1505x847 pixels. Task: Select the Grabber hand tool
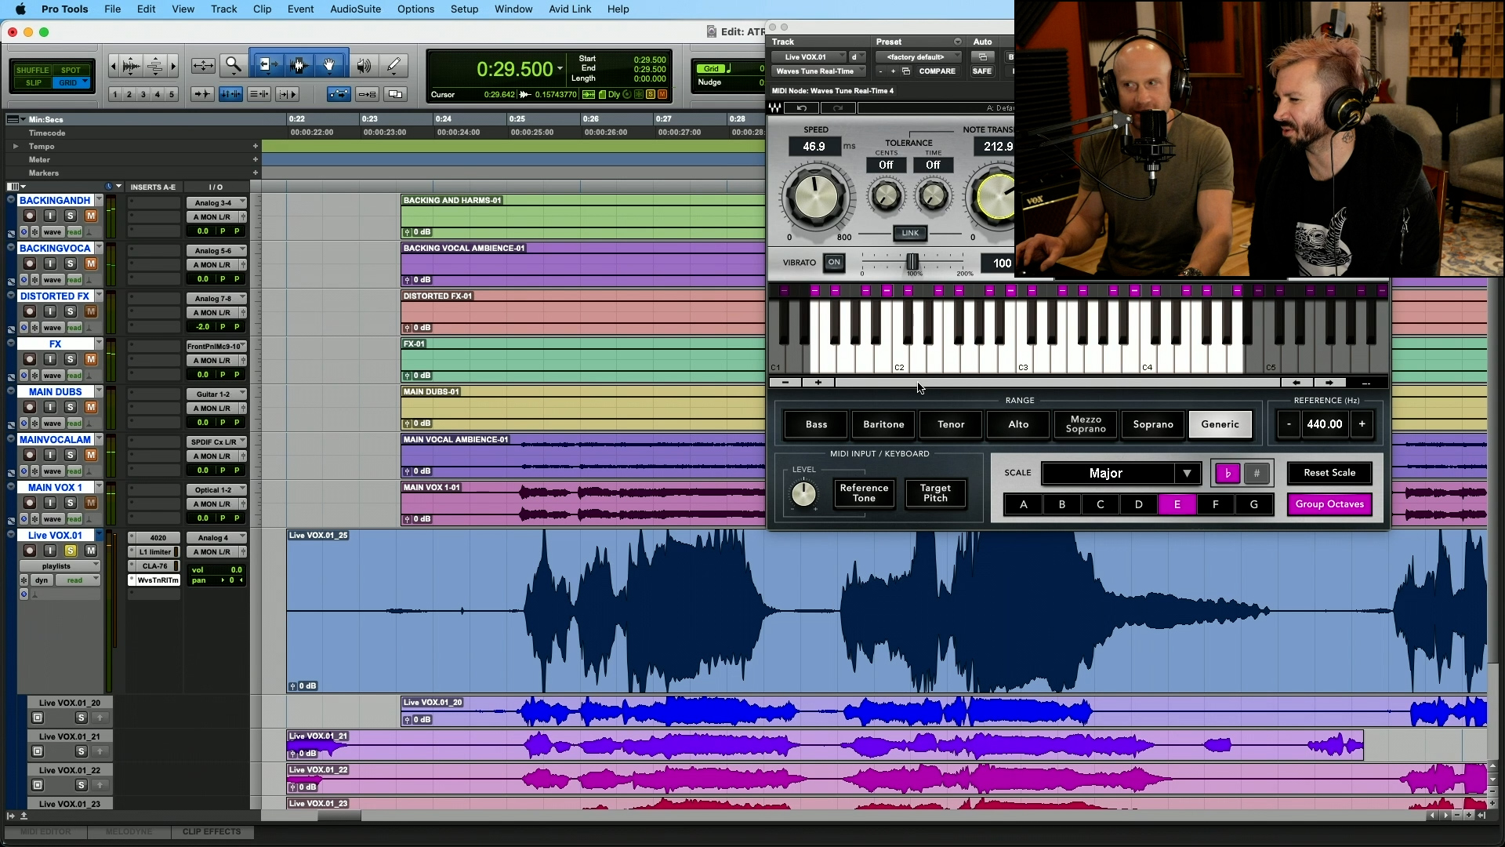tap(330, 66)
